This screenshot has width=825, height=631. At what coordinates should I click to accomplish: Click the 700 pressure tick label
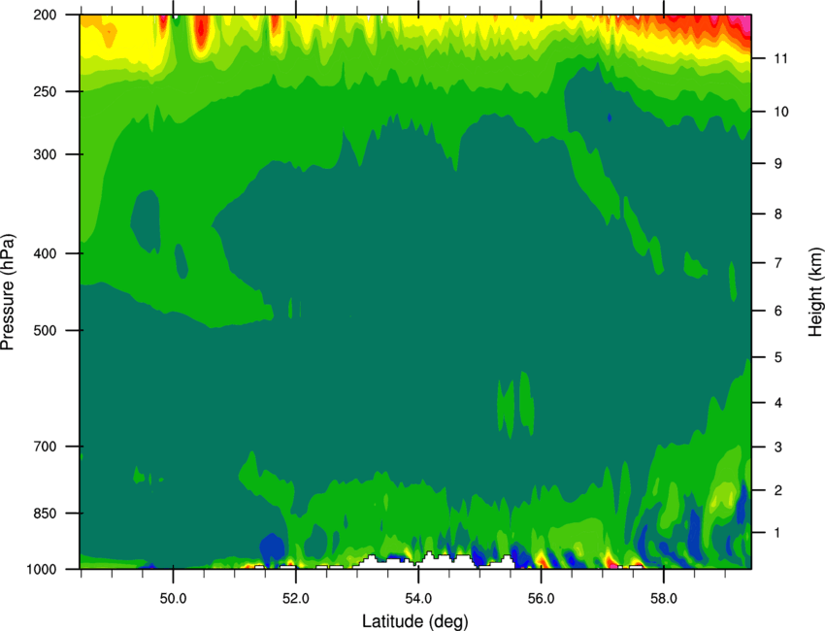coord(45,447)
